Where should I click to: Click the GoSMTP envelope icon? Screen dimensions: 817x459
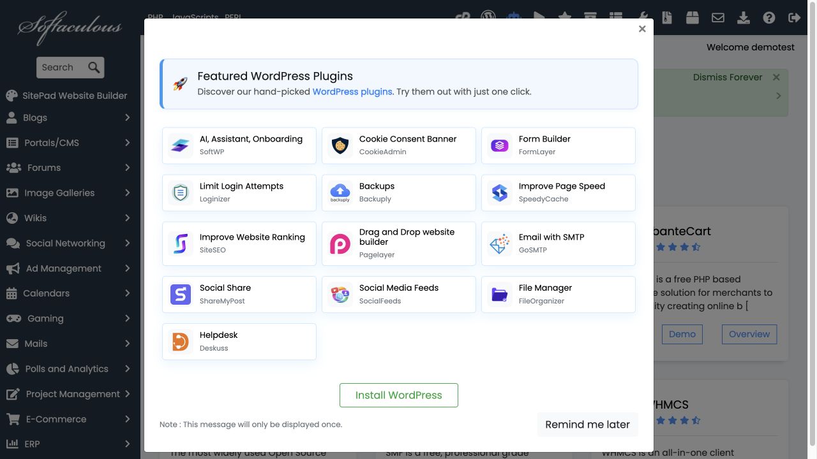click(500, 244)
